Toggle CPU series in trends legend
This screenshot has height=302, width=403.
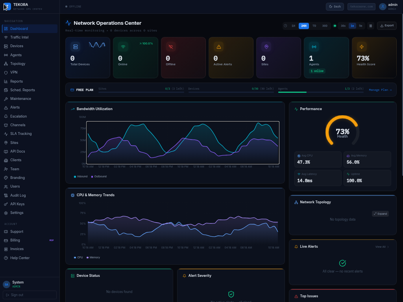pyautogui.click(x=78, y=257)
